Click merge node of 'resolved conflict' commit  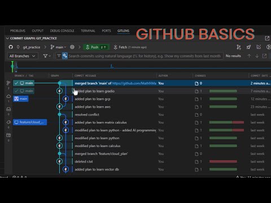point(59,114)
